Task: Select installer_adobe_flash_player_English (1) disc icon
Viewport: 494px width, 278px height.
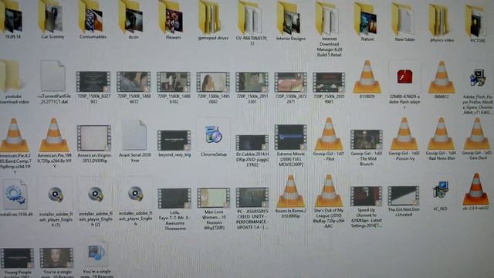Action: coord(56,194)
